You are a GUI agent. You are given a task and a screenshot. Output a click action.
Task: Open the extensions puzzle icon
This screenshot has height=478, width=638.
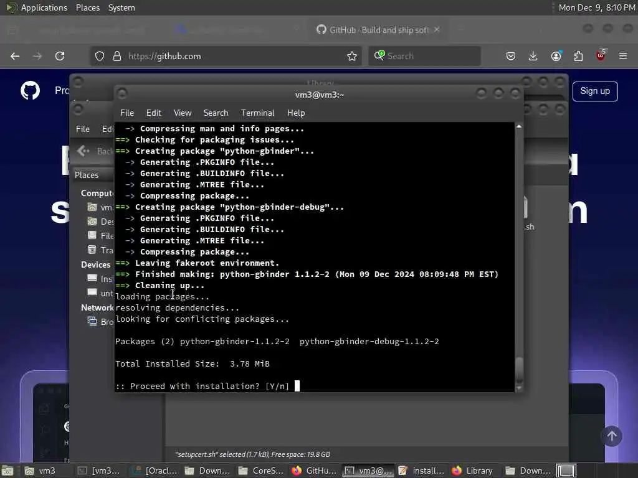pyautogui.click(x=578, y=56)
